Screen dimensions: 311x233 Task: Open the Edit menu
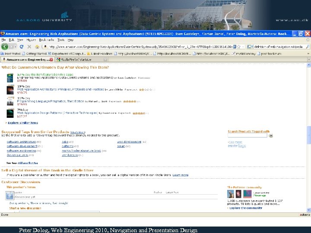pyautogui.click(x=12, y=40)
